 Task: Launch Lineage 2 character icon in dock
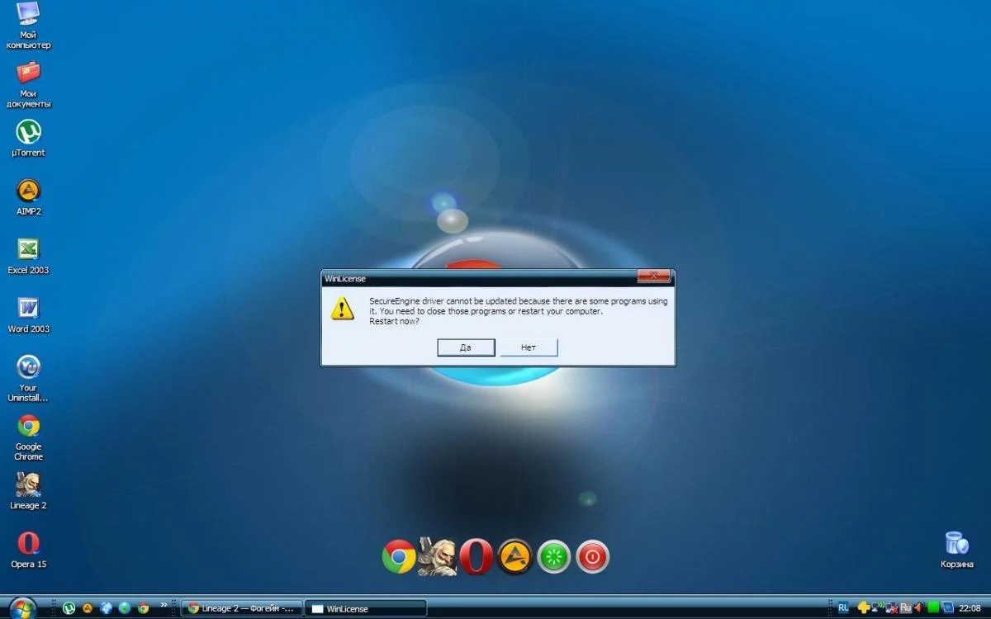point(438,556)
